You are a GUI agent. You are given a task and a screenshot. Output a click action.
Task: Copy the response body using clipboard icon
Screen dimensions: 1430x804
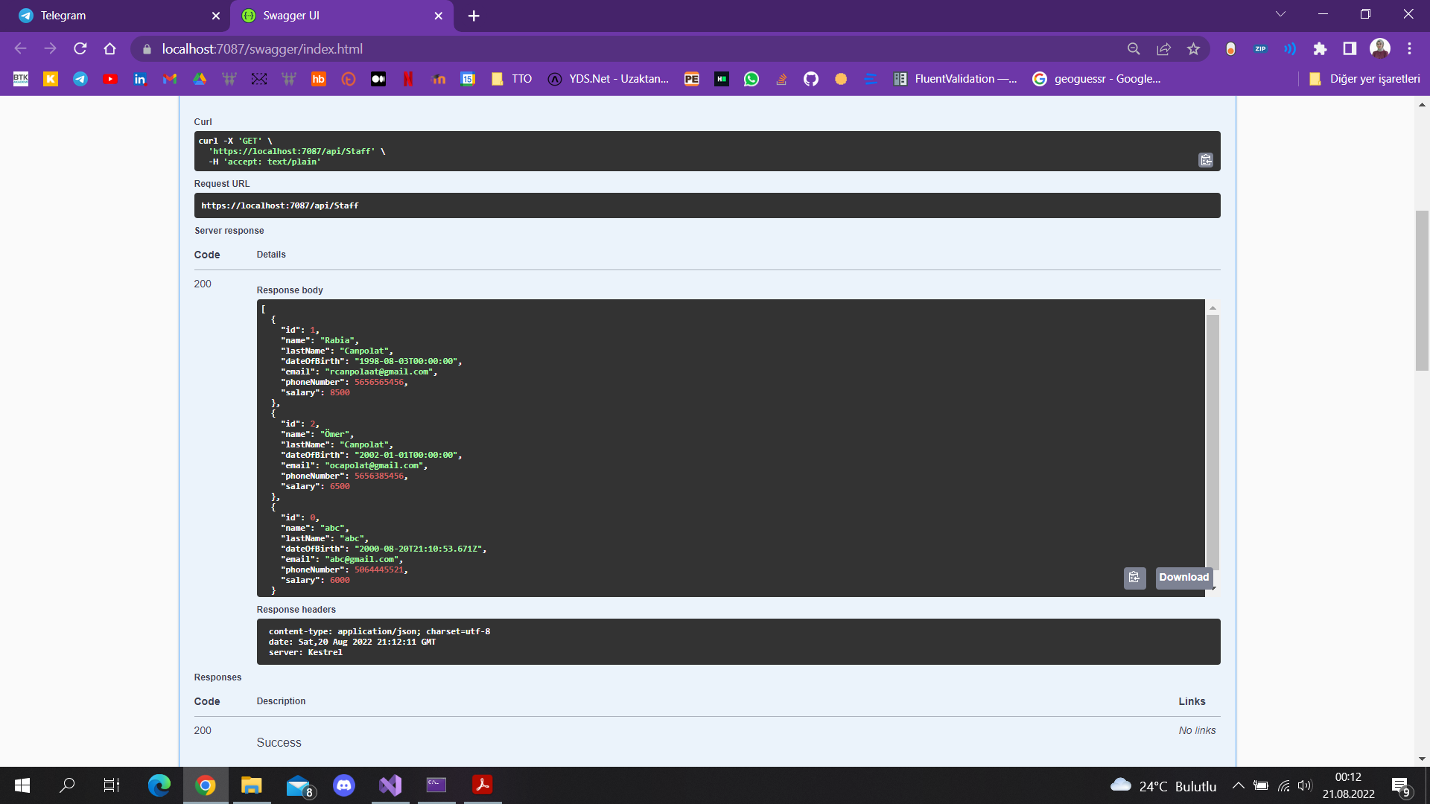1134,578
